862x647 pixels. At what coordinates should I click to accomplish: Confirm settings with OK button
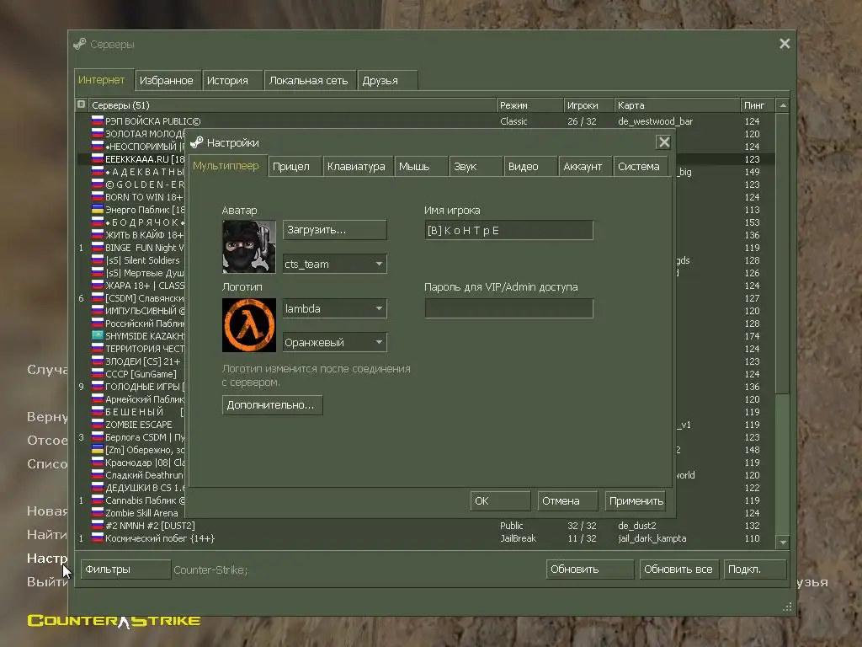pos(500,500)
